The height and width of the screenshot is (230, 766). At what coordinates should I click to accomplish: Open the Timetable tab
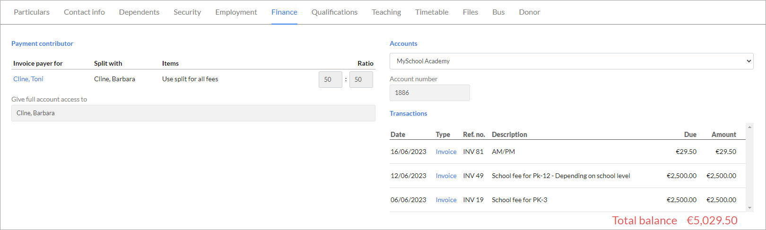click(x=432, y=12)
